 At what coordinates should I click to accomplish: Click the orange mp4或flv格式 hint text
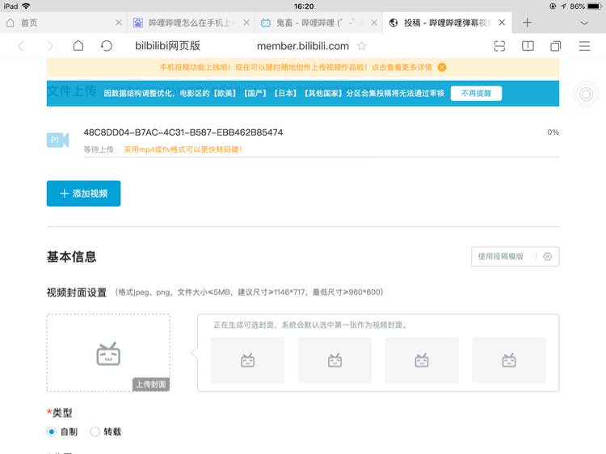[x=183, y=149]
